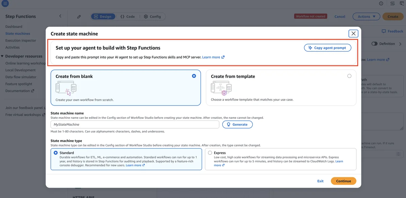The width and height of the screenshot is (406, 198).
Task: Switch to the Design tab
Action: coord(103,16)
